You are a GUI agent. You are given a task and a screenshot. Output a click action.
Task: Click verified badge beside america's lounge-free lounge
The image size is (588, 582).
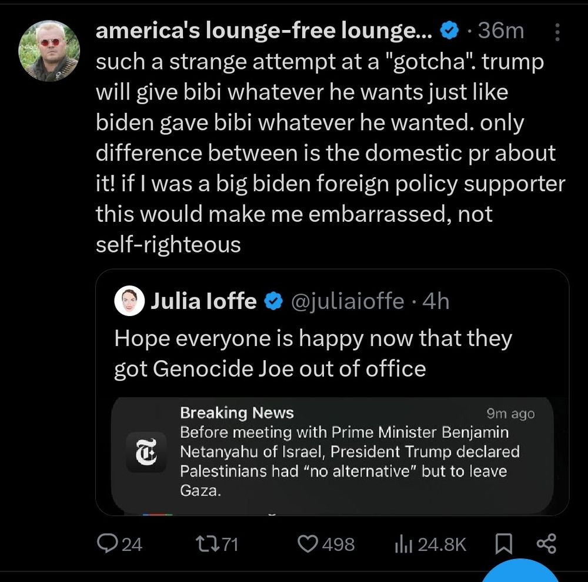pos(450,31)
